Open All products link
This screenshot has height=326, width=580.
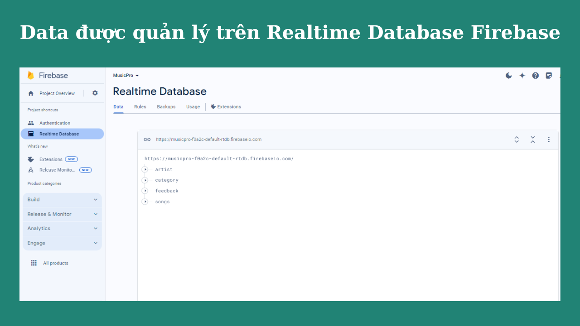click(x=56, y=263)
